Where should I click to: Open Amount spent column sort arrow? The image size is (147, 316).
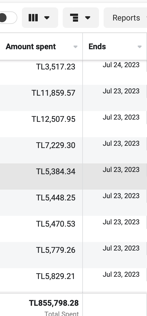(75, 47)
